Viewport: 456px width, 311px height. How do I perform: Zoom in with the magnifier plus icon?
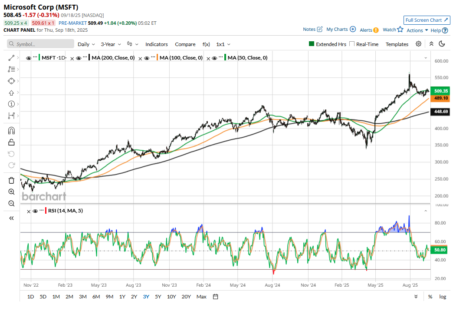click(11, 192)
